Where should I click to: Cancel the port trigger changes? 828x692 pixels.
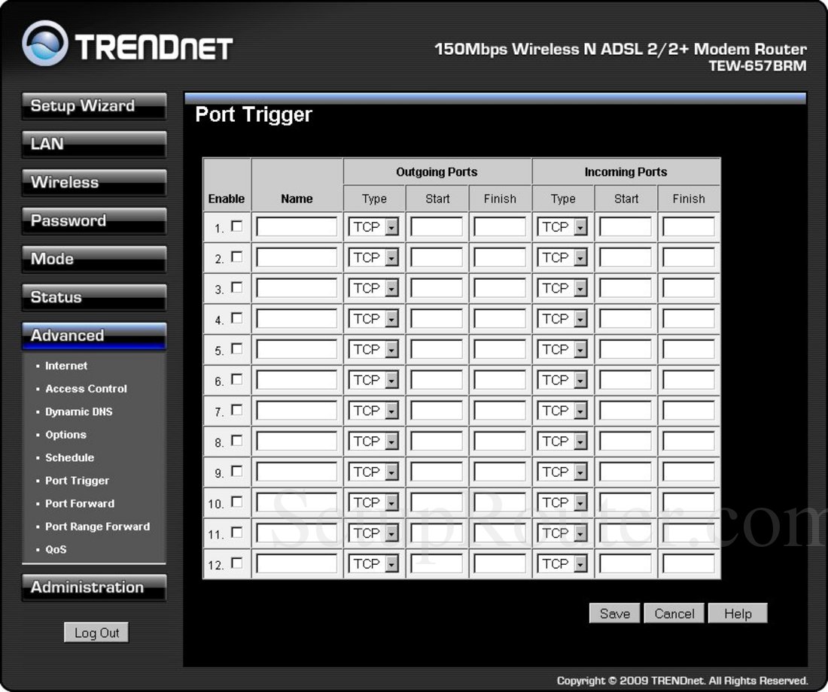point(674,613)
